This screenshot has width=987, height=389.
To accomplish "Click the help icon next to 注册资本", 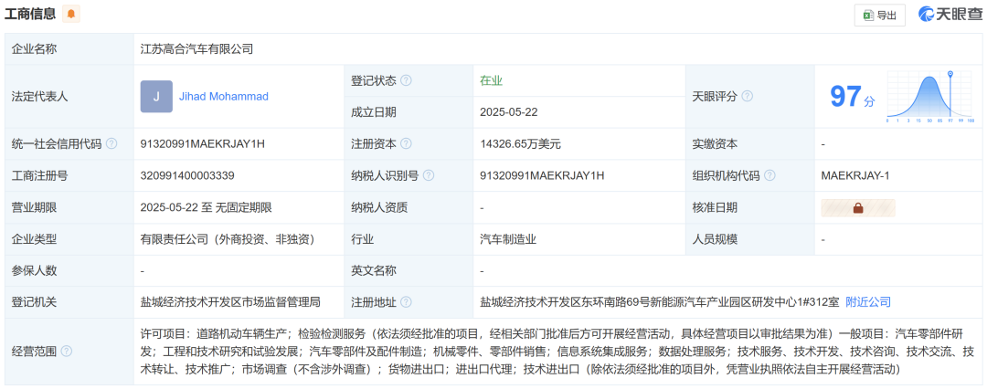I will click(406, 143).
